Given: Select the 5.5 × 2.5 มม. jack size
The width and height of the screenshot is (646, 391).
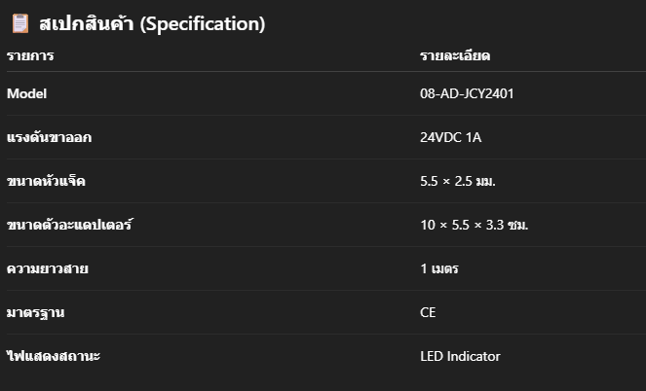Looking at the screenshot, I should click(x=458, y=181).
